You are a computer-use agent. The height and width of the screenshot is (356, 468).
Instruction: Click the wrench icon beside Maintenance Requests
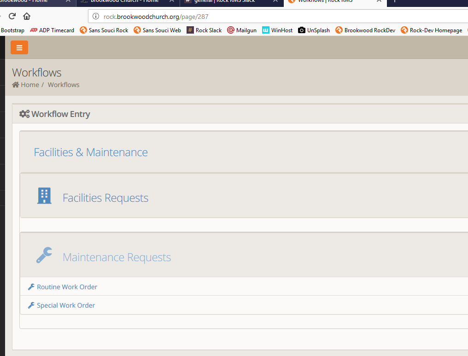coord(44,255)
